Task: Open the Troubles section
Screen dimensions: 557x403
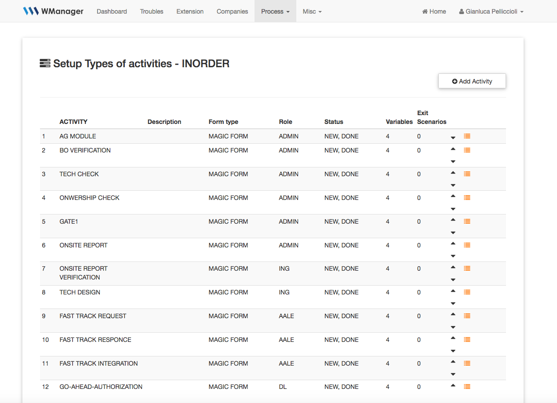Action: (152, 11)
